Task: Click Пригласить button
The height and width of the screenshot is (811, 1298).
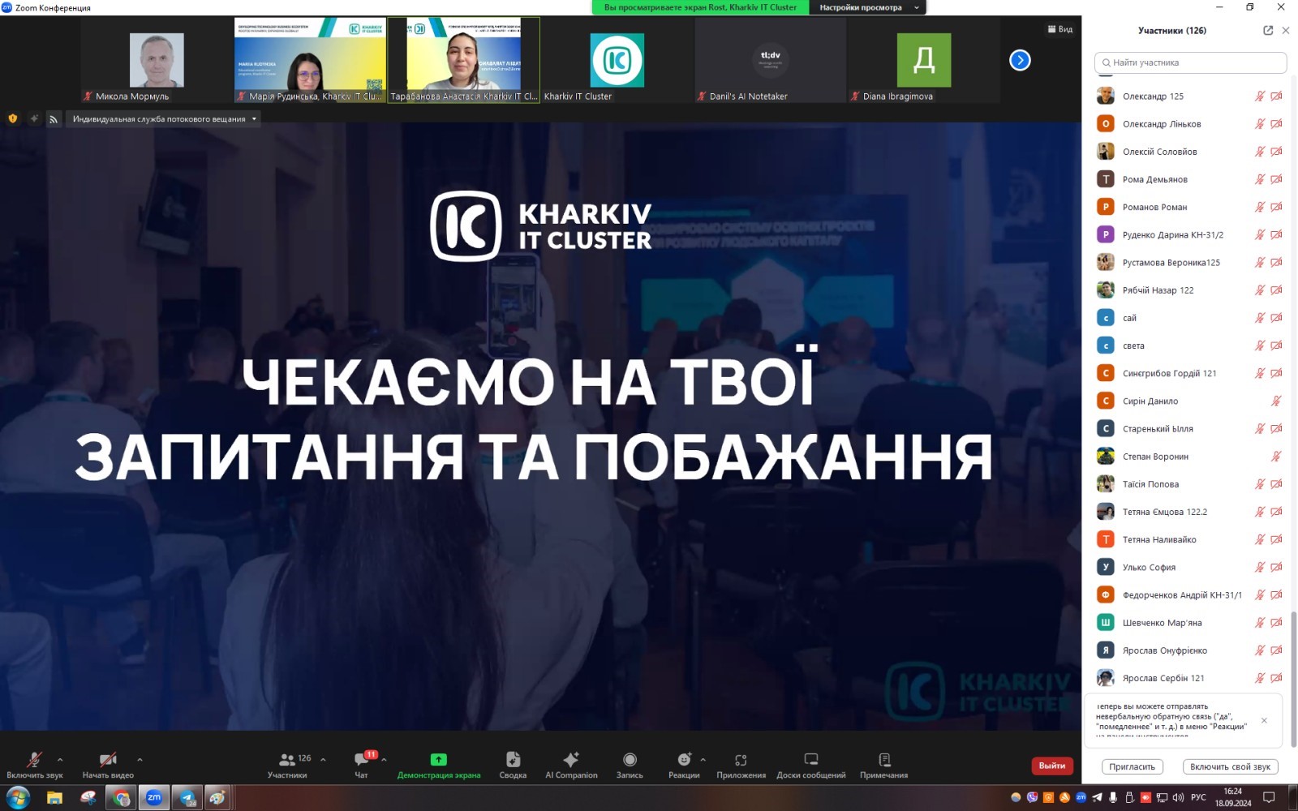Action: [1132, 766]
